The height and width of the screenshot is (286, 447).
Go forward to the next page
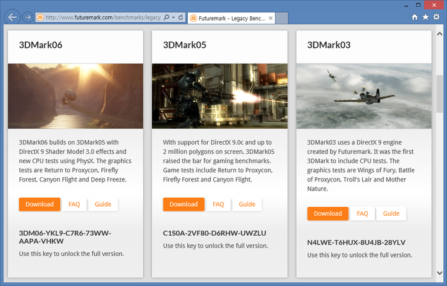click(27, 18)
